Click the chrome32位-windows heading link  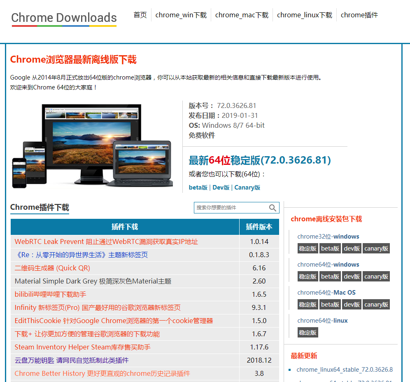[x=328, y=237]
